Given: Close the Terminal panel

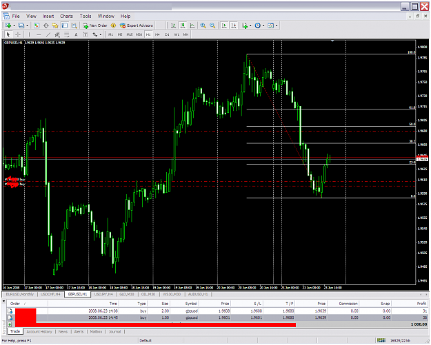Looking at the screenshot, I should (4, 301).
